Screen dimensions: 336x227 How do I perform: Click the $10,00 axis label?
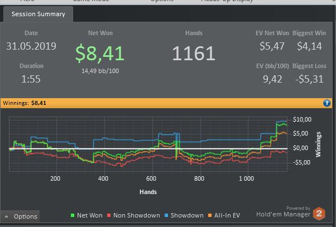pyautogui.click(x=302, y=119)
